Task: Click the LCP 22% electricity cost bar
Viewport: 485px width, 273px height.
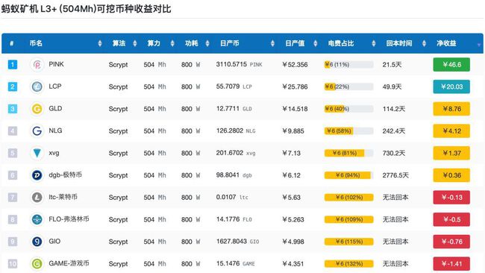Action: (348, 87)
